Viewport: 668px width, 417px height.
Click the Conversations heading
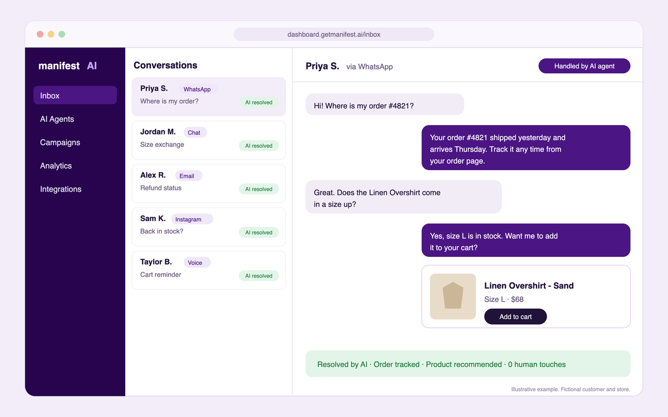[165, 65]
